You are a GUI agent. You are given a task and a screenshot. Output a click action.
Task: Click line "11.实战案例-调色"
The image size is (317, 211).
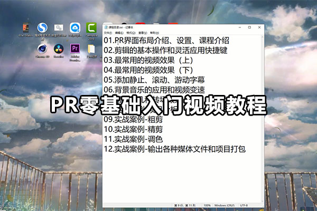click(133, 139)
